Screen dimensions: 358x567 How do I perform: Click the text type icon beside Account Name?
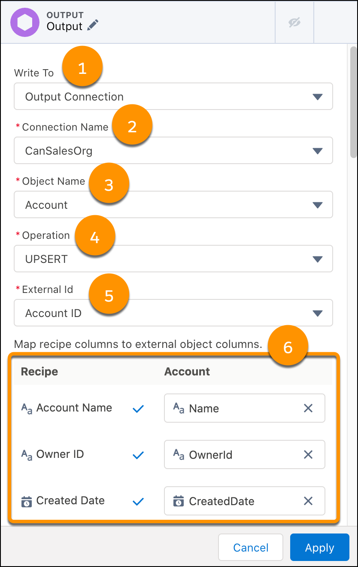[x=26, y=408]
